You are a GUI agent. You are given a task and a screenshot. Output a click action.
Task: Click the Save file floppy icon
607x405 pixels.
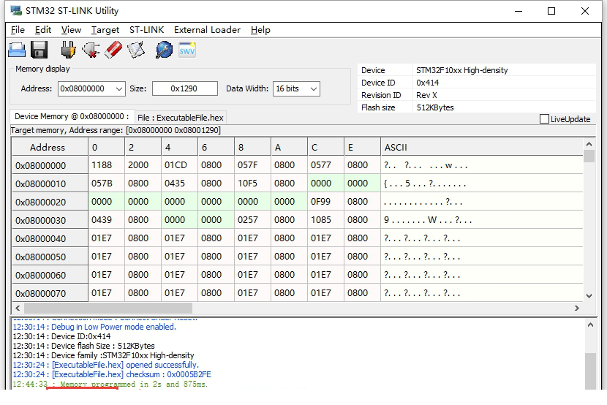pyautogui.click(x=39, y=50)
